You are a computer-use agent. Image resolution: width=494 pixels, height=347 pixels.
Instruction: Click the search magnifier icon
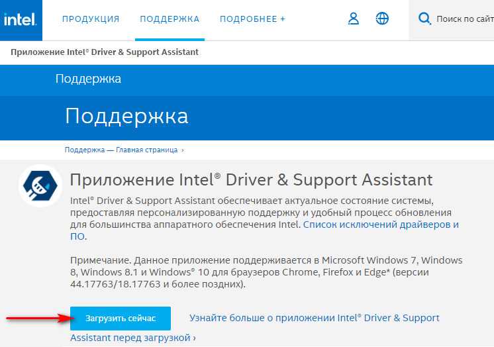(424, 19)
